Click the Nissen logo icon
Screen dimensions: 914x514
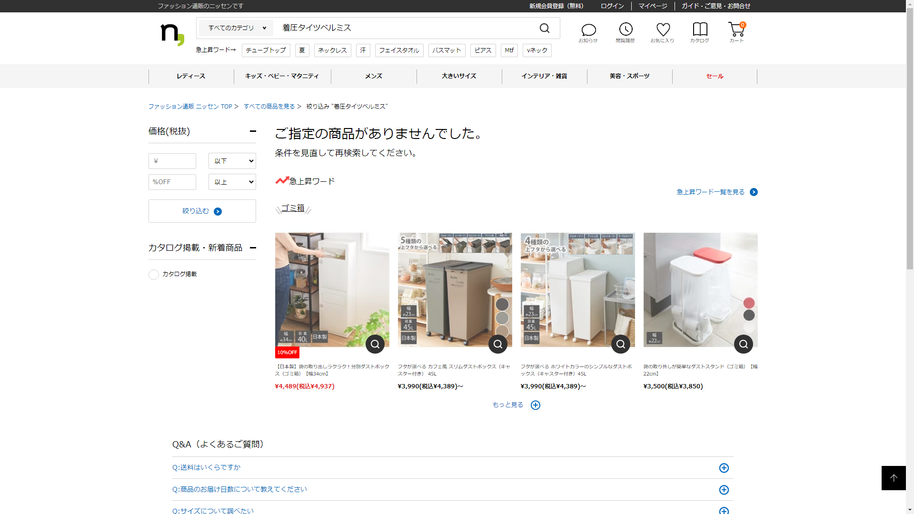[172, 34]
